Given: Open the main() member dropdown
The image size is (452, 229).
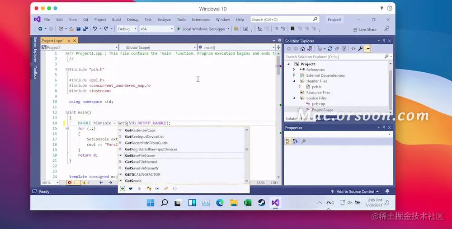Looking at the screenshot, I should 236,47.
